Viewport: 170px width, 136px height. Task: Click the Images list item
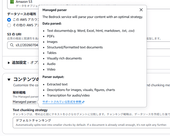(x=52, y=42)
